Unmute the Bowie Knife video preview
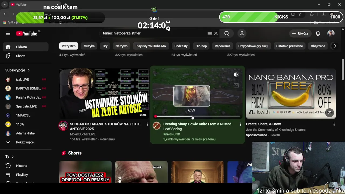The height and width of the screenshot is (194, 345). [x=236, y=75]
